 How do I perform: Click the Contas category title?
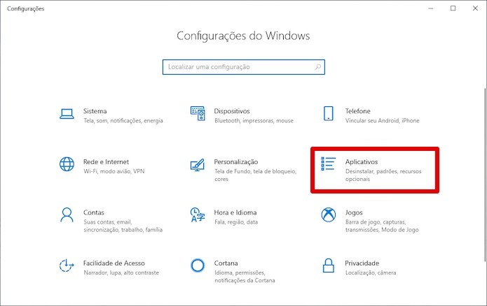coord(93,212)
